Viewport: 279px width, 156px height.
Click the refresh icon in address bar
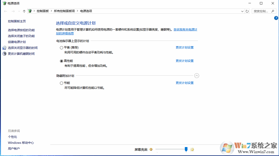coord(247,11)
